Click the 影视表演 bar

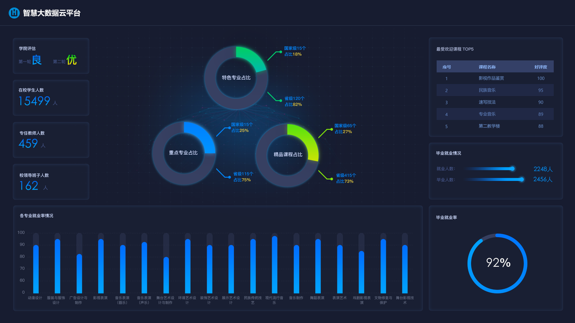[x=101, y=266]
